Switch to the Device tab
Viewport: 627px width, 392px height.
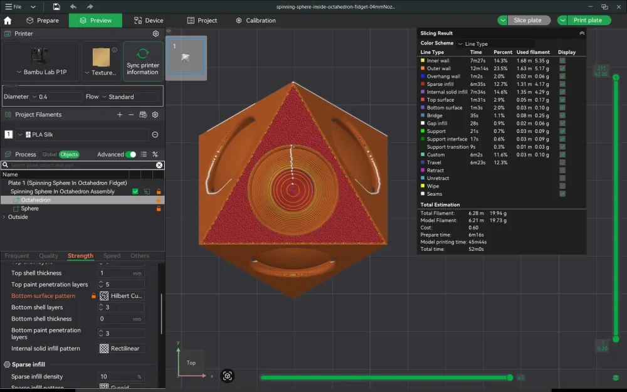click(148, 20)
